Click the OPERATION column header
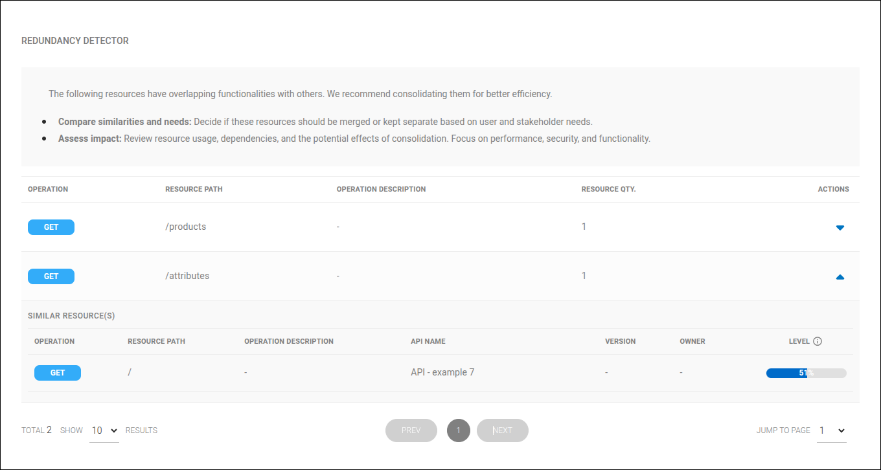This screenshot has height=470, width=881. [x=47, y=189]
